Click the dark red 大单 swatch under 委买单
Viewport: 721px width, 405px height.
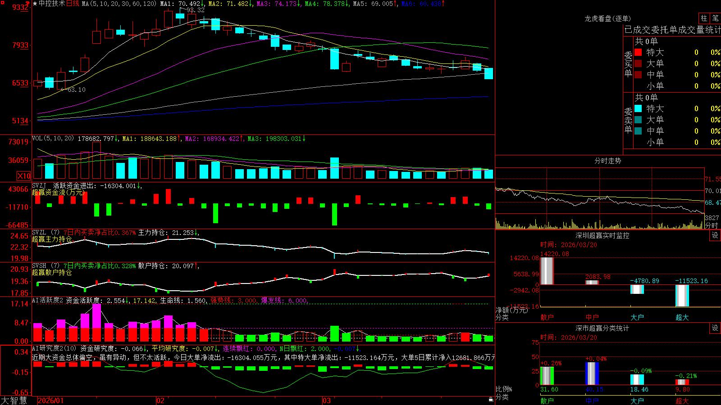(x=638, y=63)
